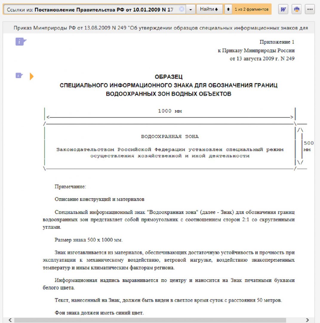Click the 'Приложение 1' text line
This screenshot has width=320, height=323.
(277, 42)
